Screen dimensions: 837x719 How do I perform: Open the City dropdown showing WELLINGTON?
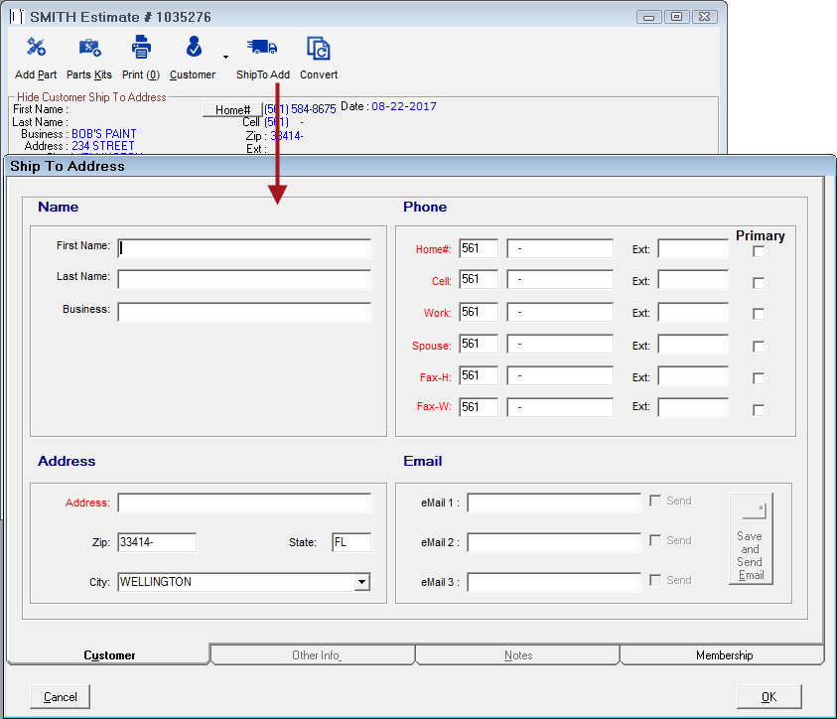click(361, 580)
